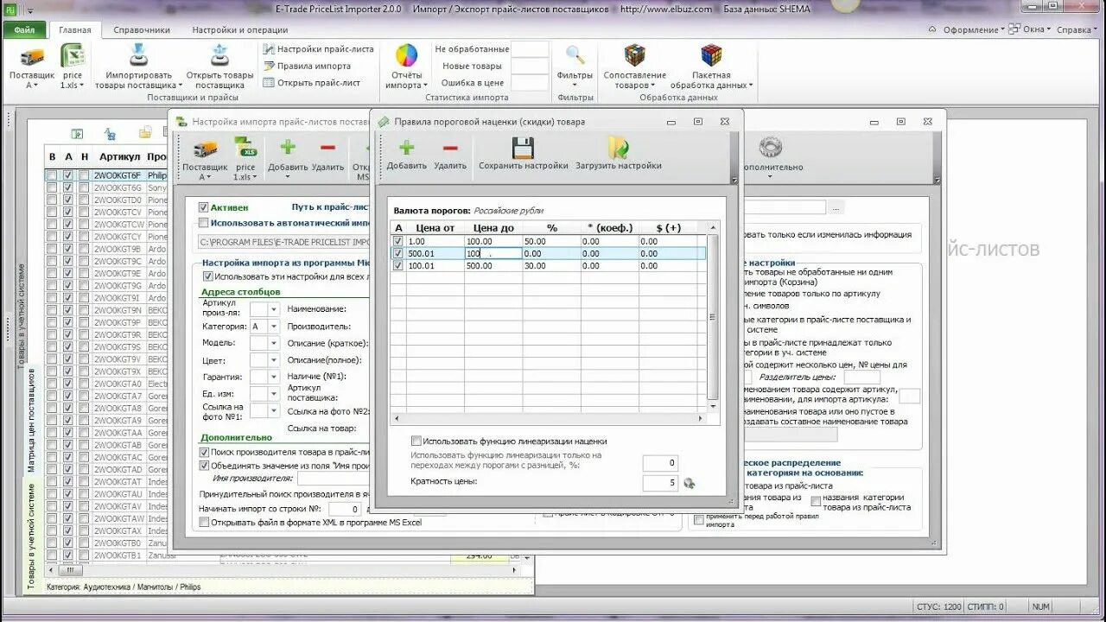This screenshot has width=1106, height=622.
Task: Click Настройки прайс-листа ribbon item
Action: 319,49
